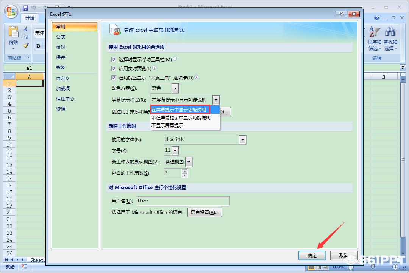Click the dialog help question mark button
The image size is (409, 273).
(x=341, y=14)
